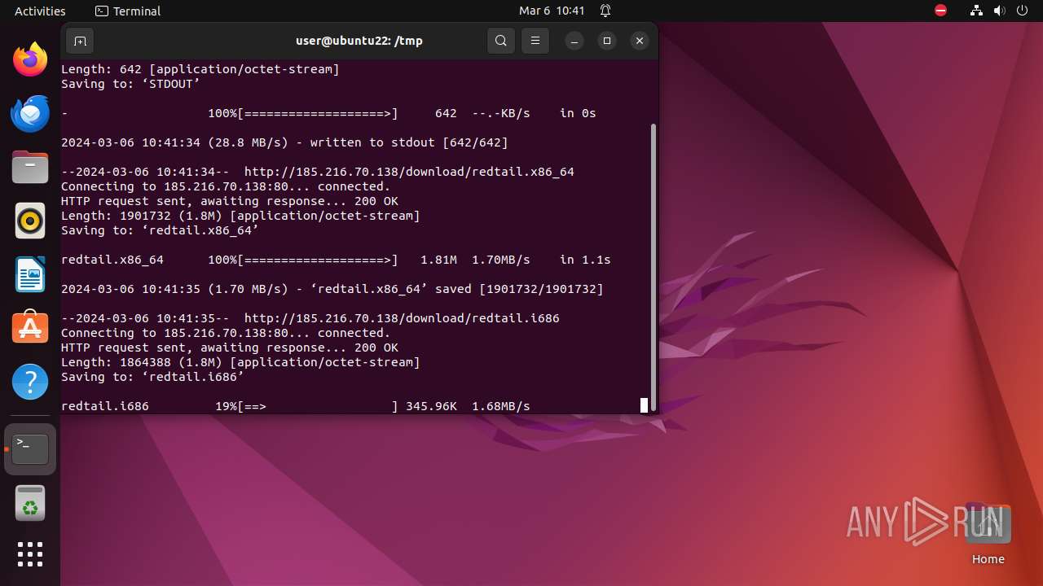
Task: Click the STDOUT download 100% progress bar
Action: tap(318, 113)
